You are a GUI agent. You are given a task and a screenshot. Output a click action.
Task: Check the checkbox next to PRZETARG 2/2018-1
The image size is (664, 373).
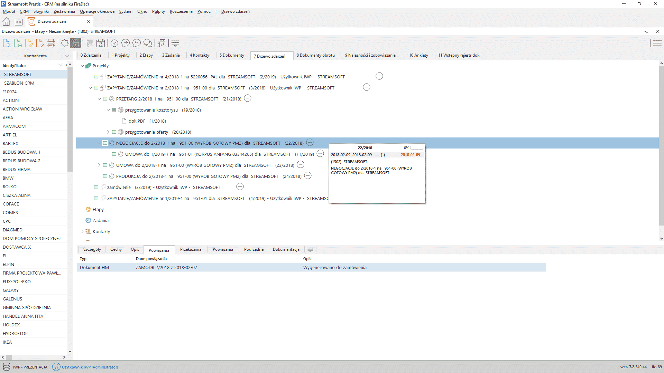click(105, 99)
